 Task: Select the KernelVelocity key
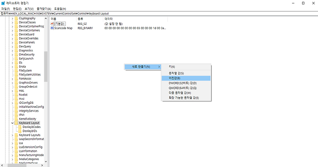[x=27, y=119]
